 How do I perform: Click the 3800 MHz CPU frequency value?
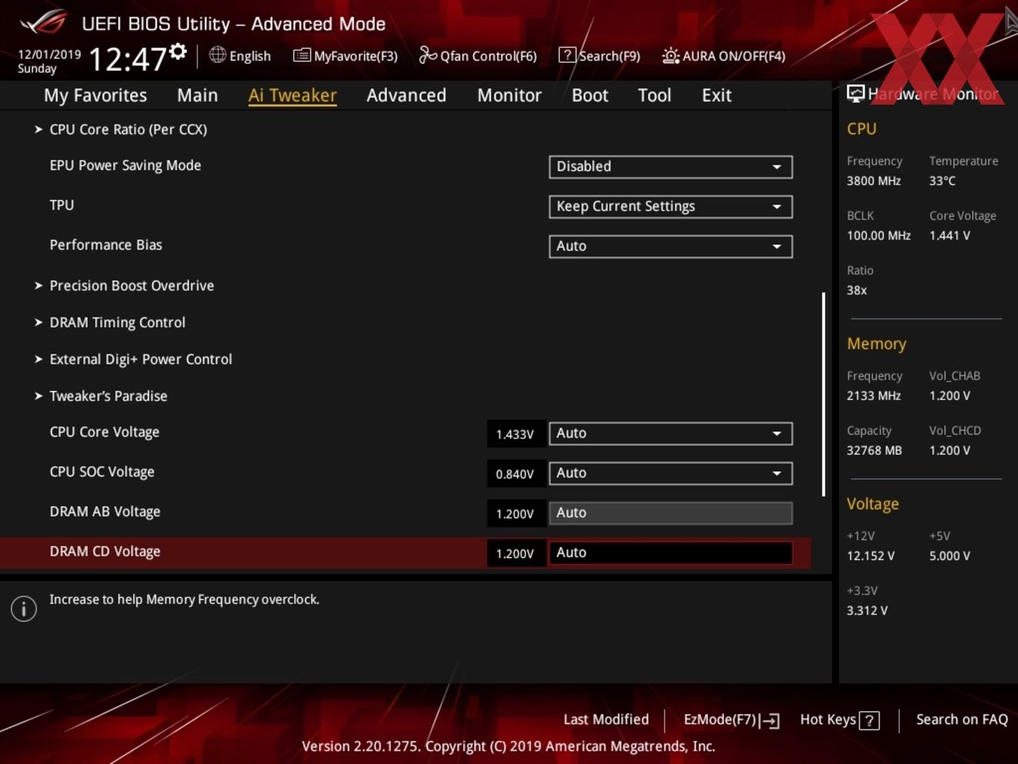874,181
